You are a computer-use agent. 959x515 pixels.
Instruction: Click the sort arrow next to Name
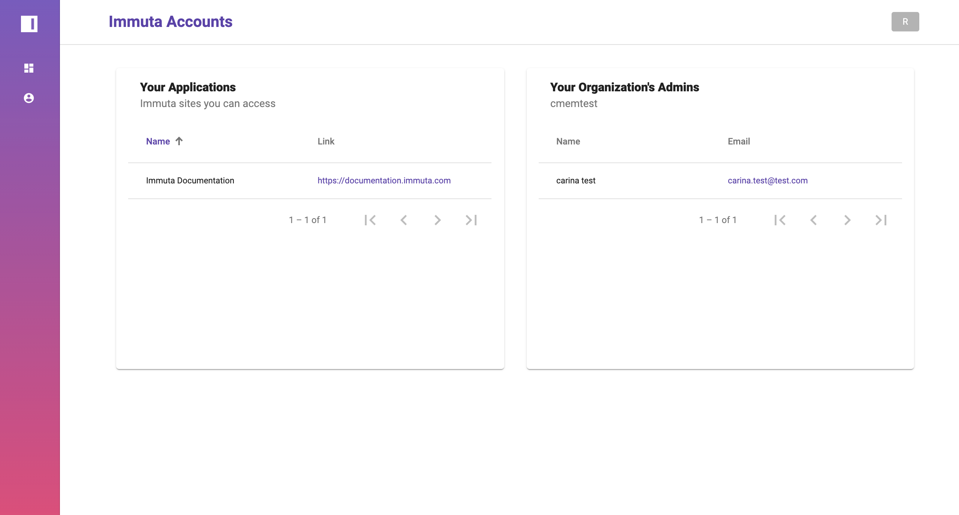[x=179, y=141]
